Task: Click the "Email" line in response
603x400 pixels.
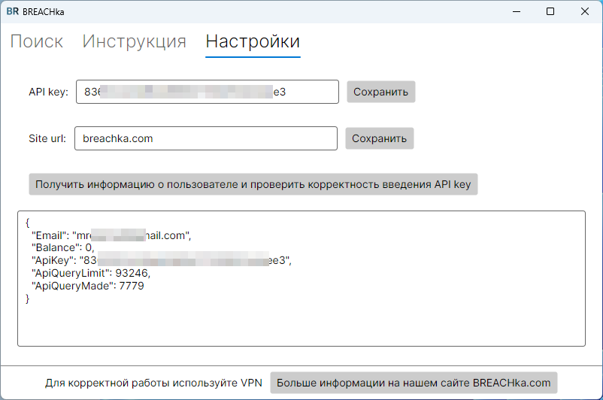Action: click(111, 235)
